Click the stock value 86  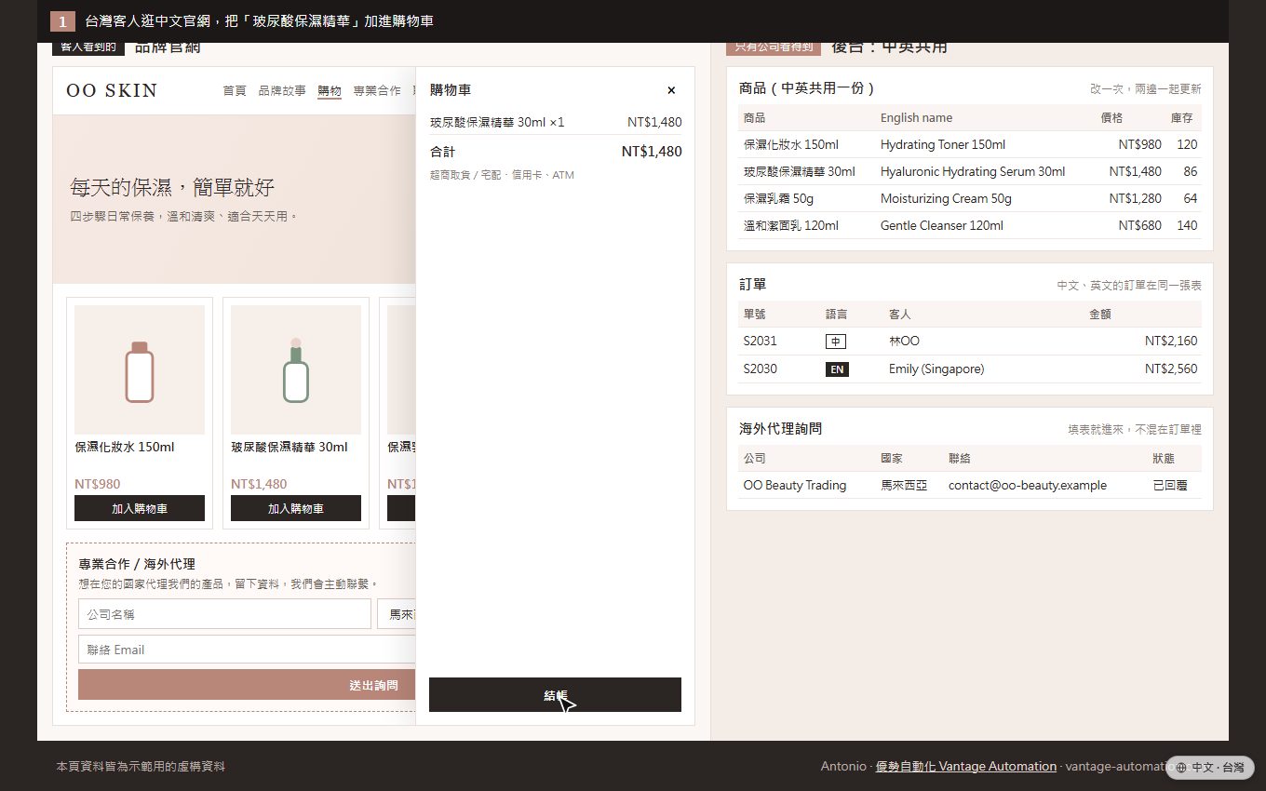[1191, 172]
